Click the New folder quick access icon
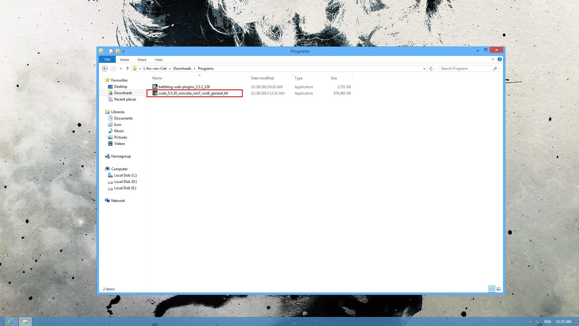This screenshot has height=326, width=579. [x=118, y=51]
